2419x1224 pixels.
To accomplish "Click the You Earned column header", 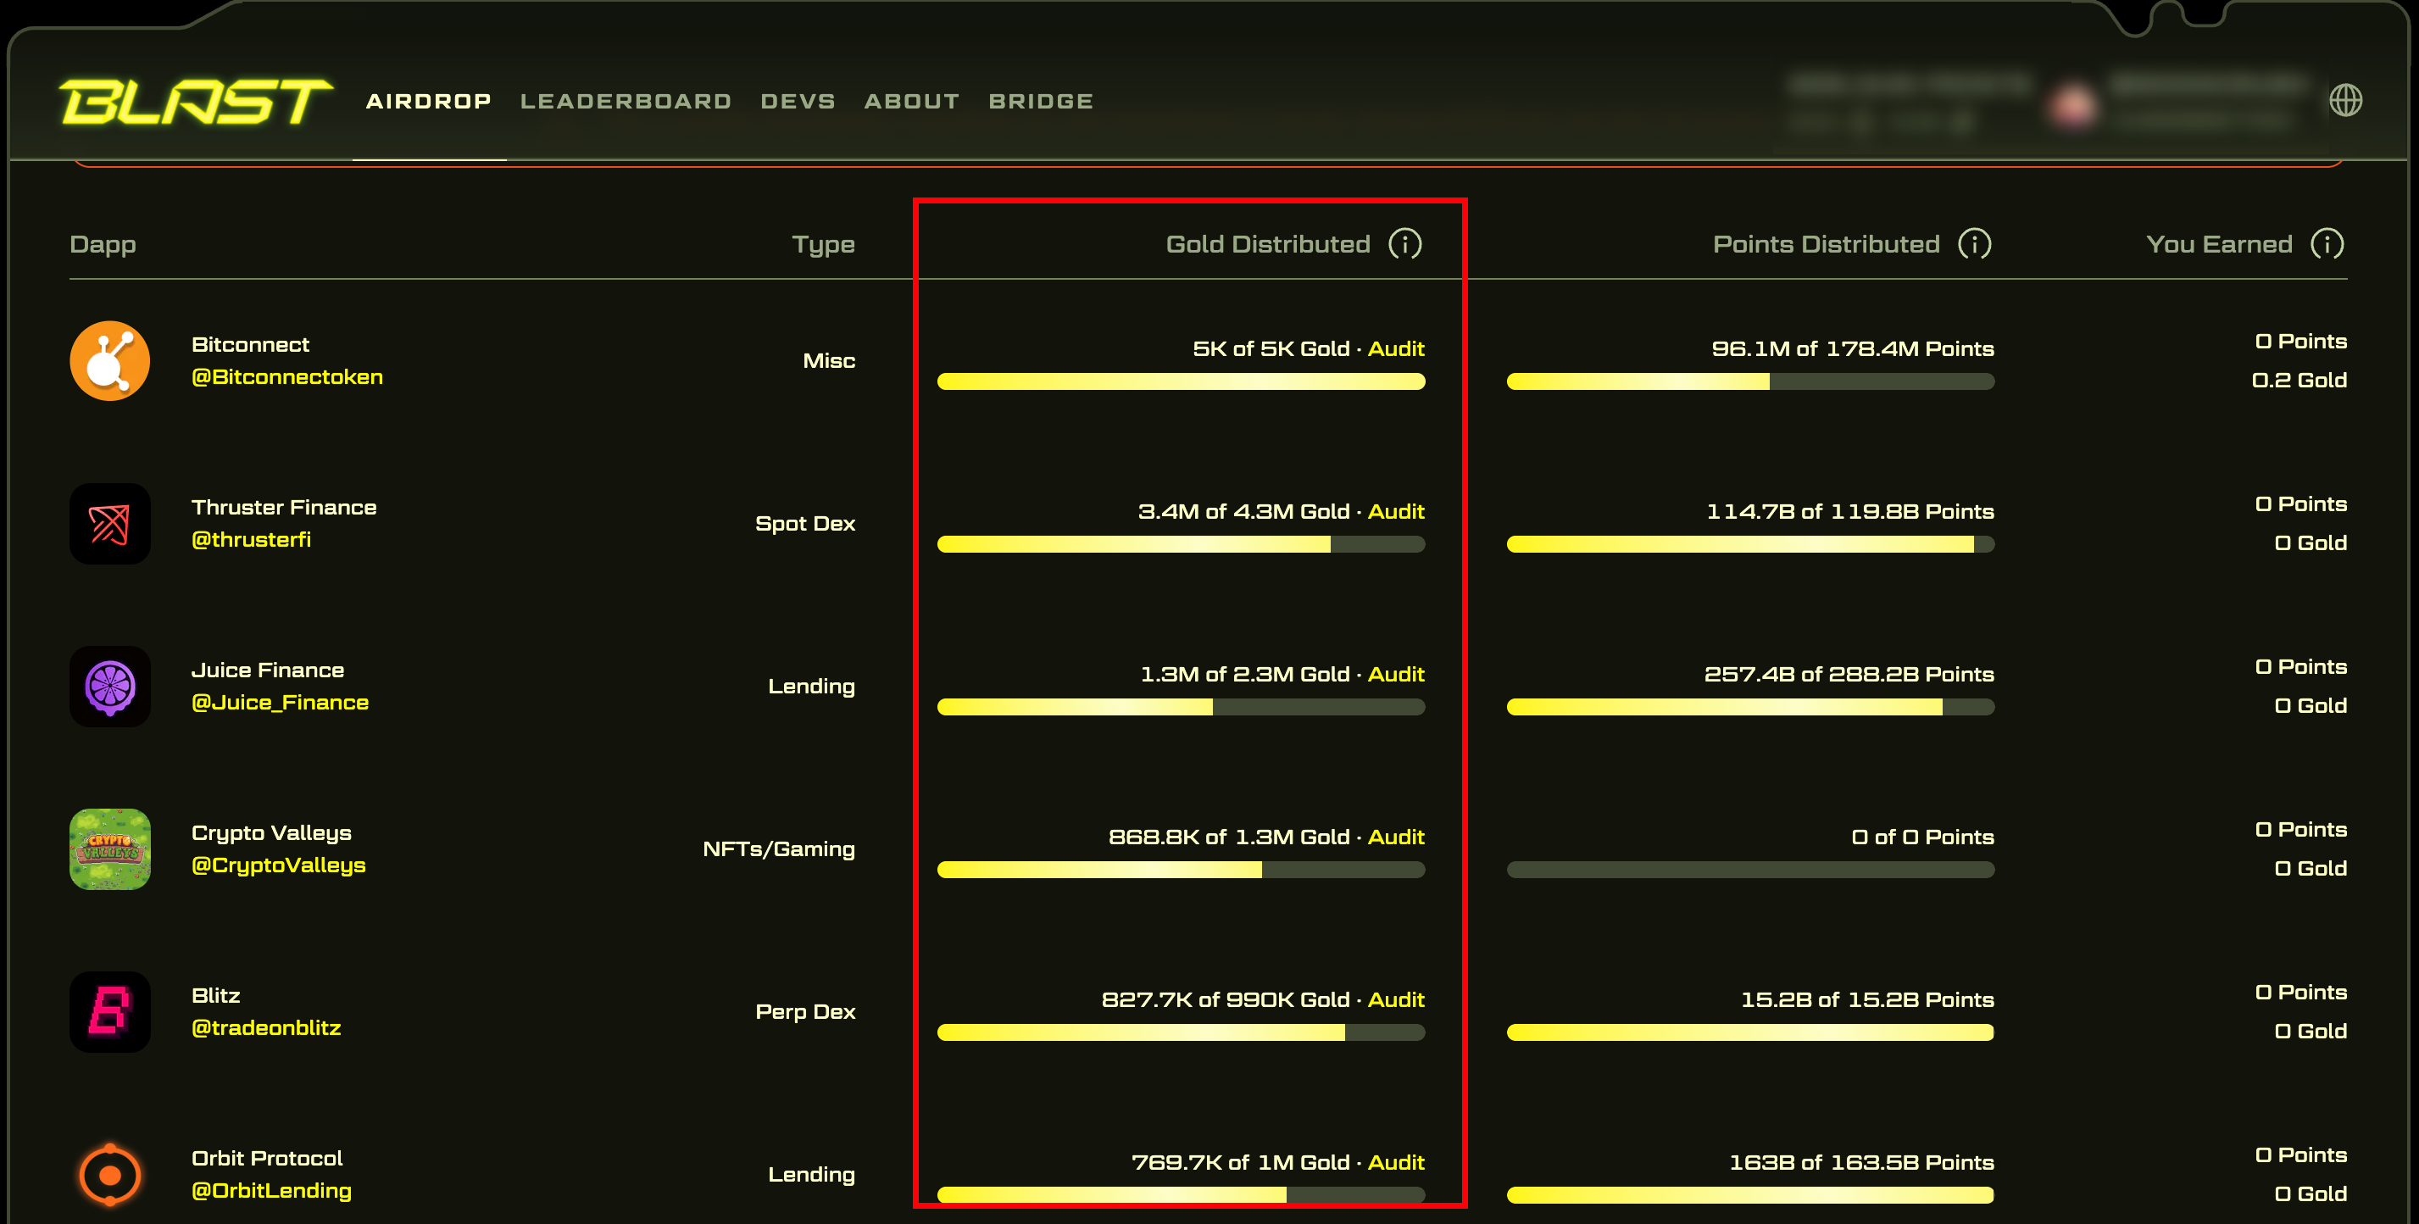I will click(x=2219, y=244).
